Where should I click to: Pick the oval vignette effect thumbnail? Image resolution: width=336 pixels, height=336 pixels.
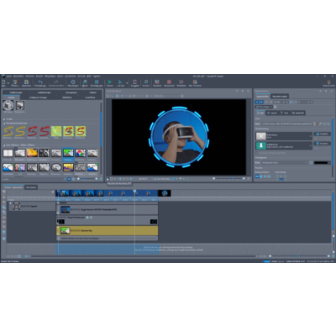tap(56, 167)
